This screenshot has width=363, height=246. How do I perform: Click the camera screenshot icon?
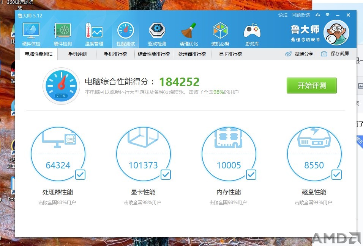pos(324,54)
